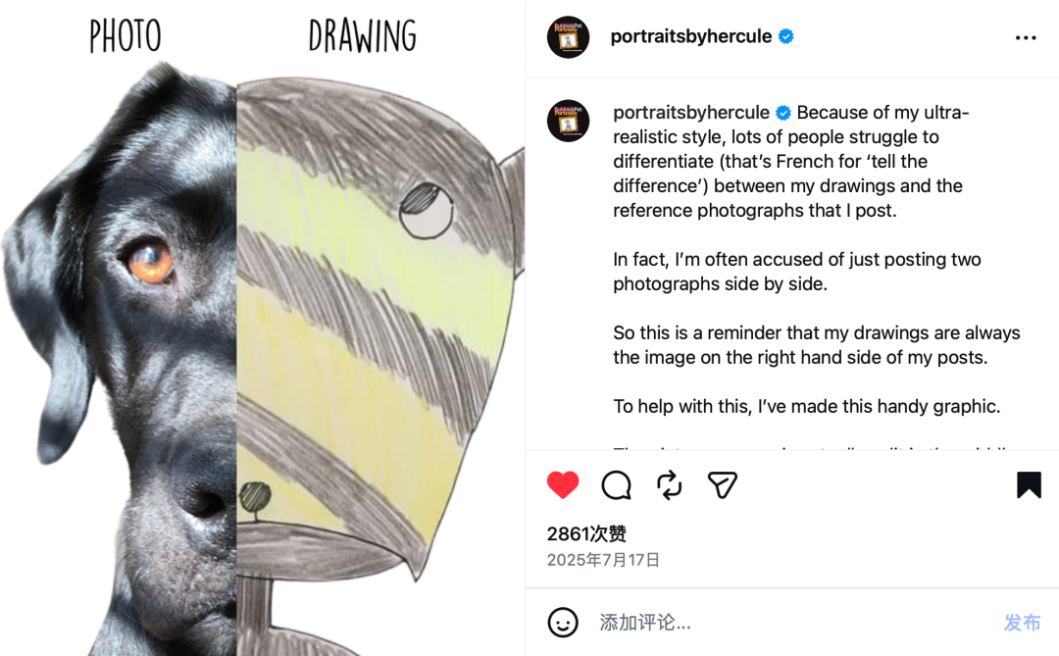Toggle the saved bookmark icon
1059x656 pixels.
1029,485
